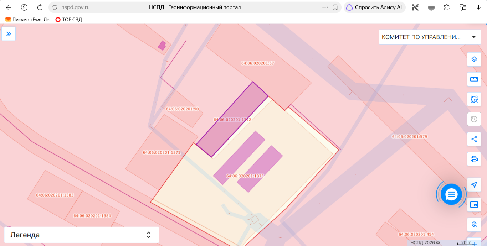Viewport: 487px width, 246px height.
Task: Open the ТОР СЭД bookmark
Action: [x=69, y=20]
